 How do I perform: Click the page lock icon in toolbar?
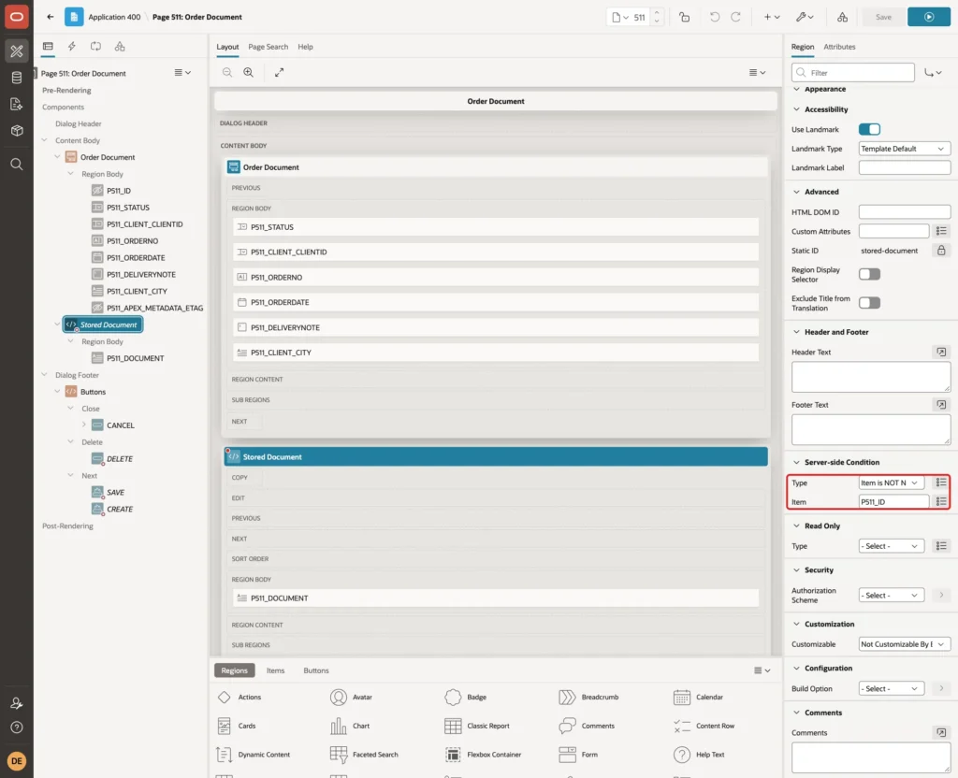point(684,17)
